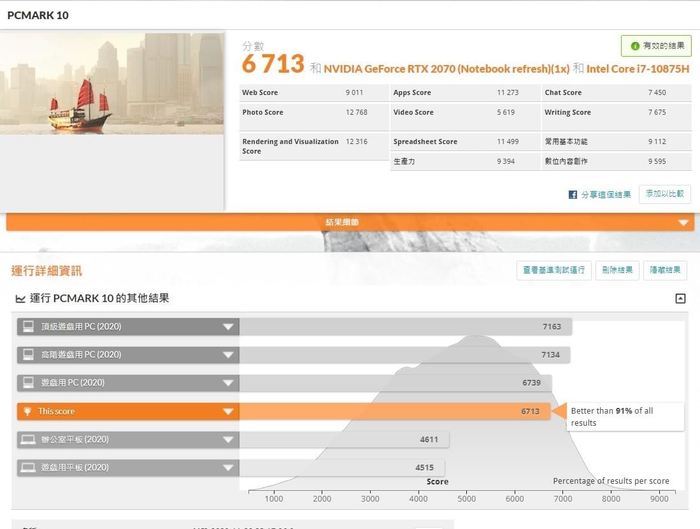Viewport: 700px width, 529px height.
Task: Click the 常用基本功能 row label
Action: pos(566,141)
